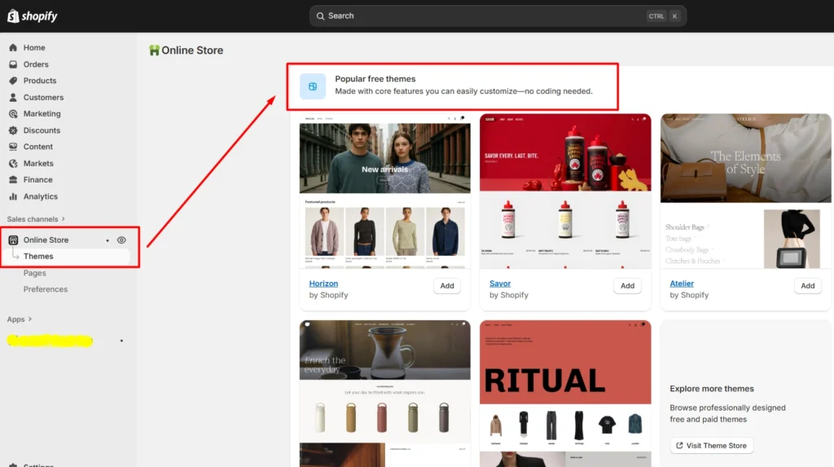The image size is (834, 467).
Task: Click the Home house icon
Action: click(13, 47)
